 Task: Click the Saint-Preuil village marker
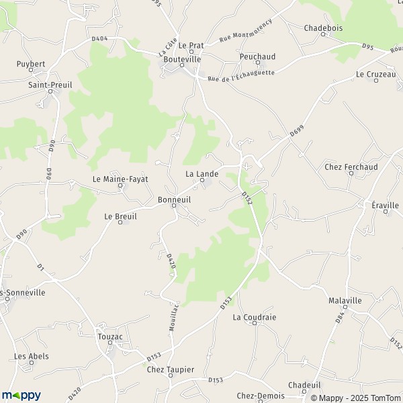click(50, 91)
